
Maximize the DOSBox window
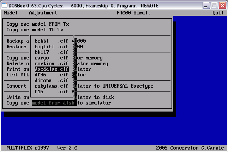[x=214, y=6]
